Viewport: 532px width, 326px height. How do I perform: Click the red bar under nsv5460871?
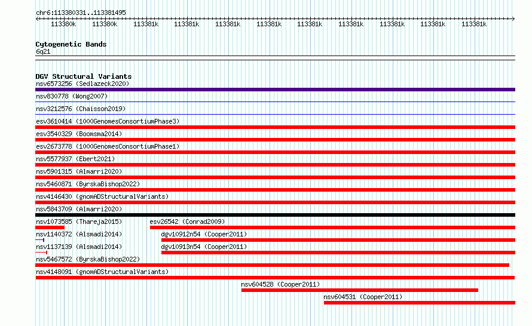pyautogui.click(x=275, y=190)
